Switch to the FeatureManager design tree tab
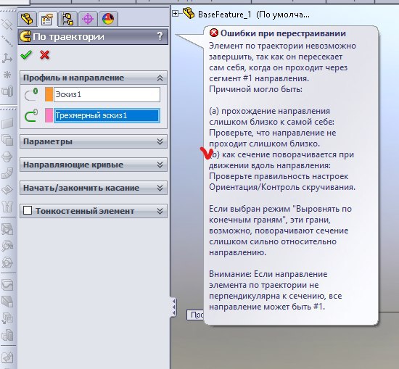Viewport: 399px width, 369px height. (28, 19)
